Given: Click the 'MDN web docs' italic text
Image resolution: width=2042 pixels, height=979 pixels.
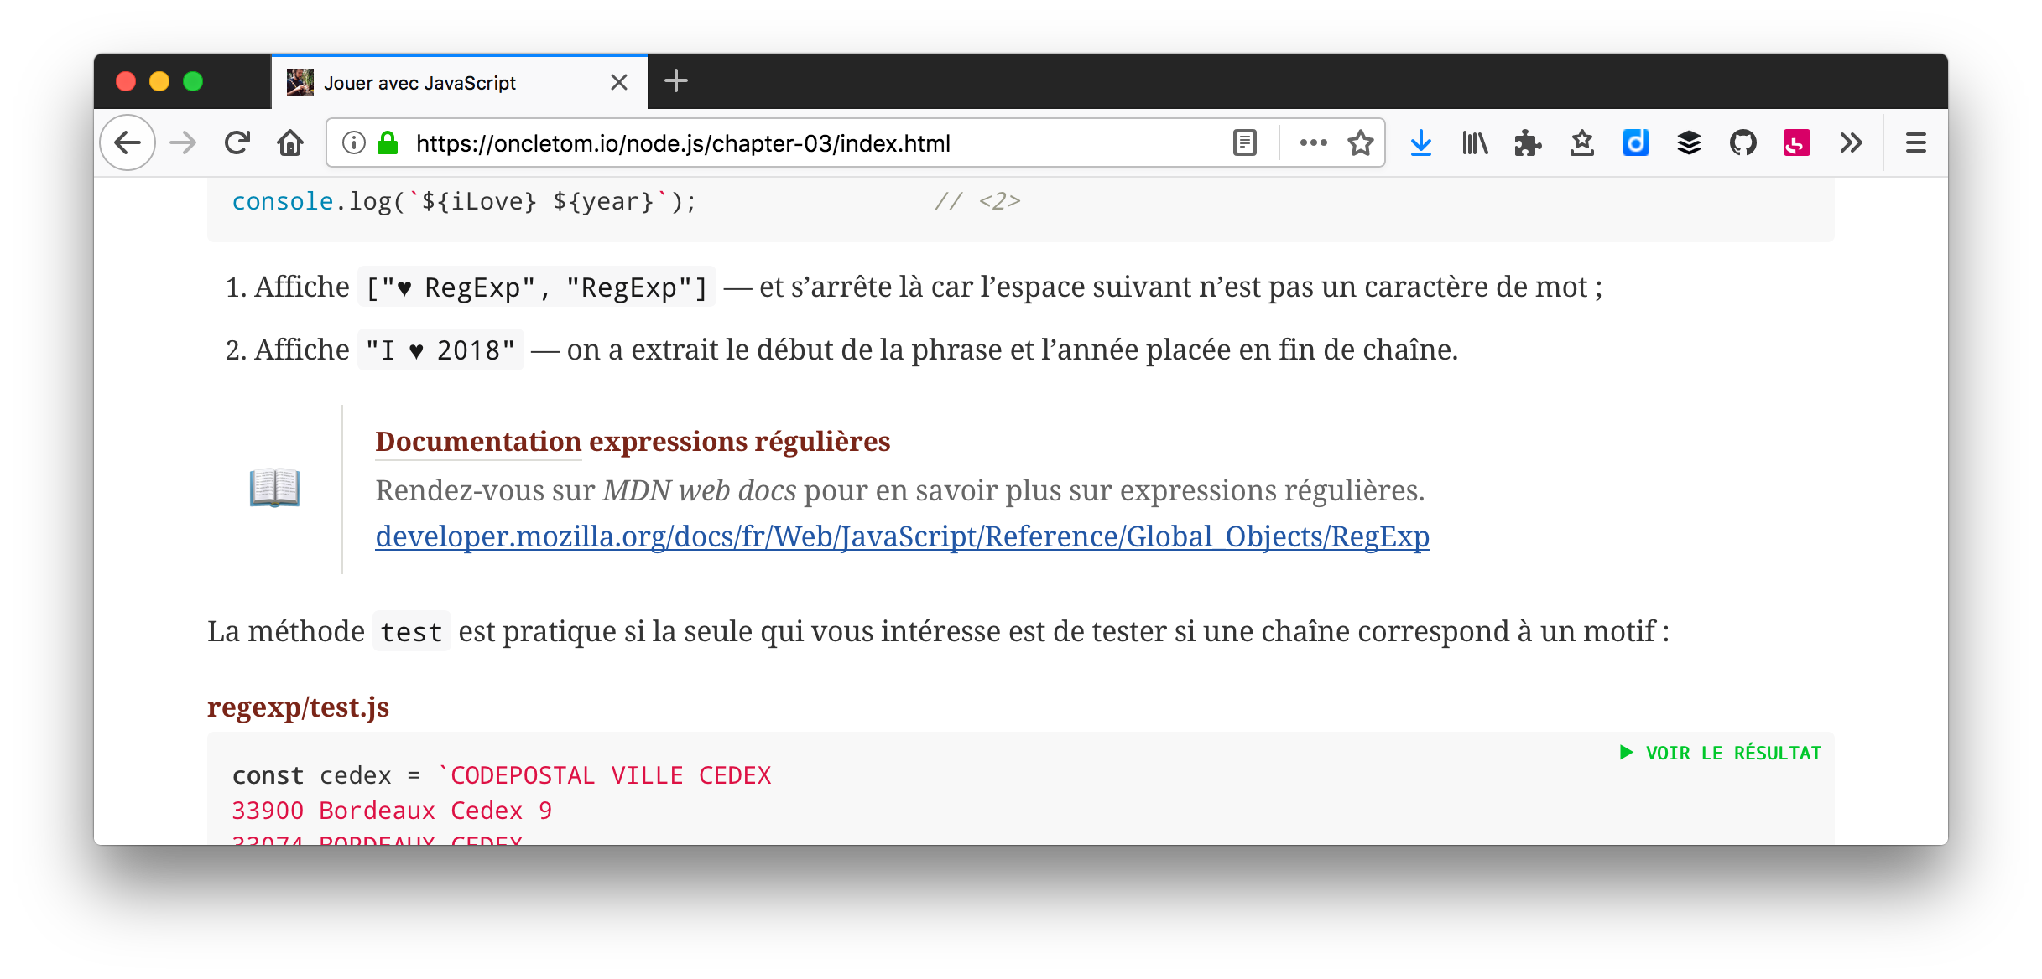Looking at the screenshot, I should point(700,491).
